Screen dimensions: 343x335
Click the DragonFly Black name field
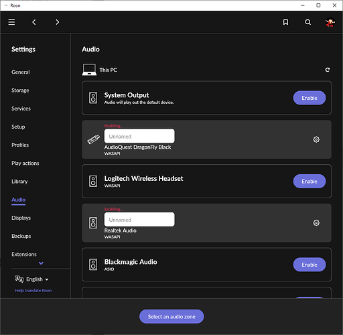tap(139, 136)
